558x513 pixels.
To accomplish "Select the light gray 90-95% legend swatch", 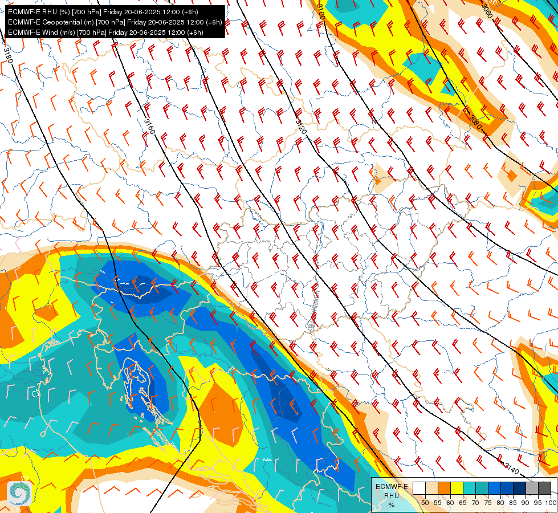I will (x=532, y=488).
